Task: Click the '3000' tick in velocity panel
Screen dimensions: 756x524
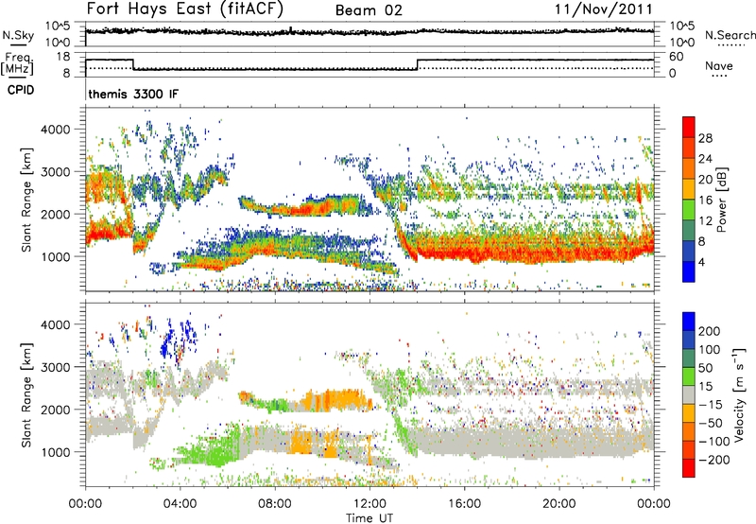Action: point(55,367)
